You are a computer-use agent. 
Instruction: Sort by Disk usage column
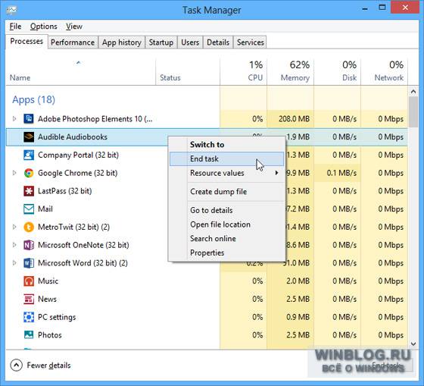pyautogui.click(x=338, y=71)
